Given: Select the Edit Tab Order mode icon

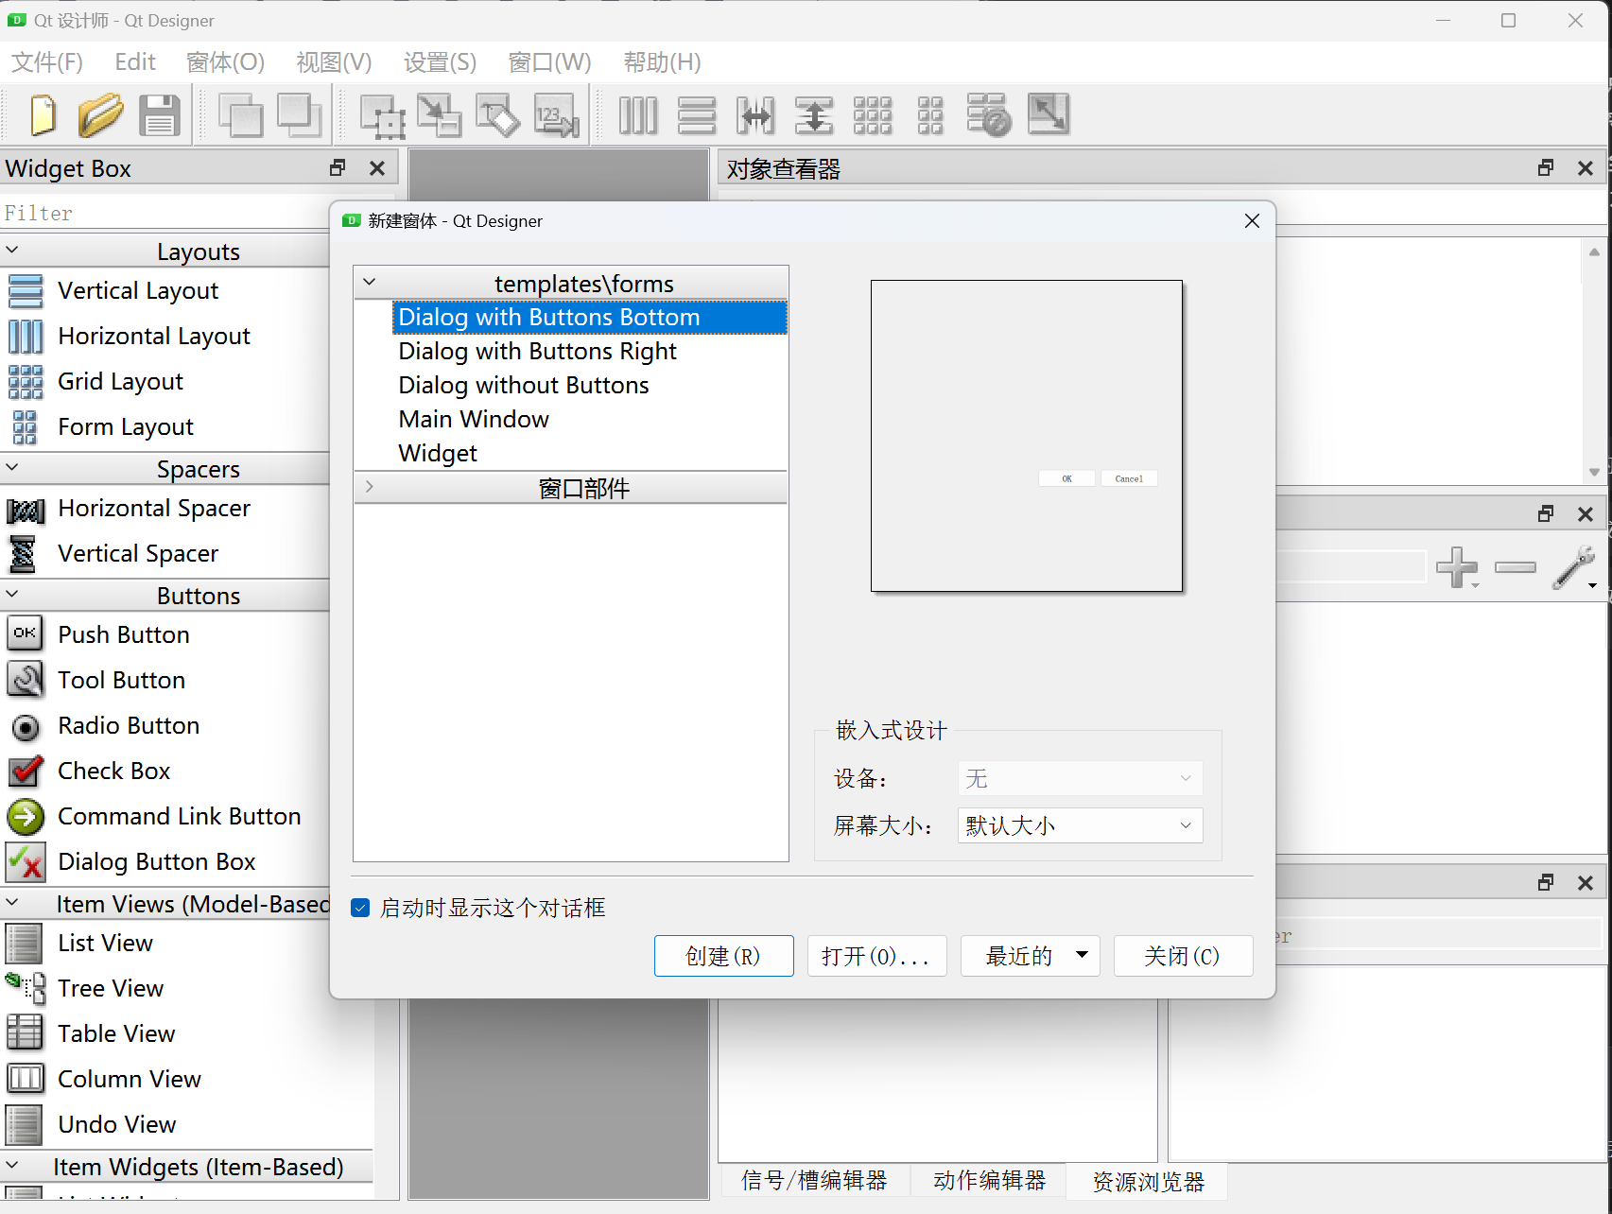Looking at the screenshot, I should click(557, 115).
